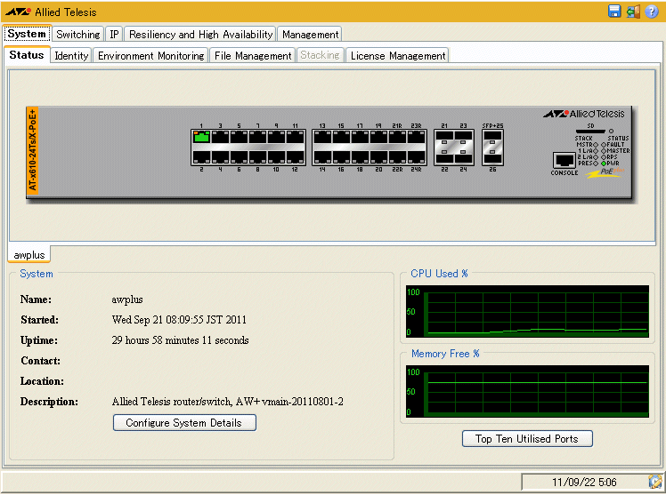Open the Help question mark icon

[651, 12]
